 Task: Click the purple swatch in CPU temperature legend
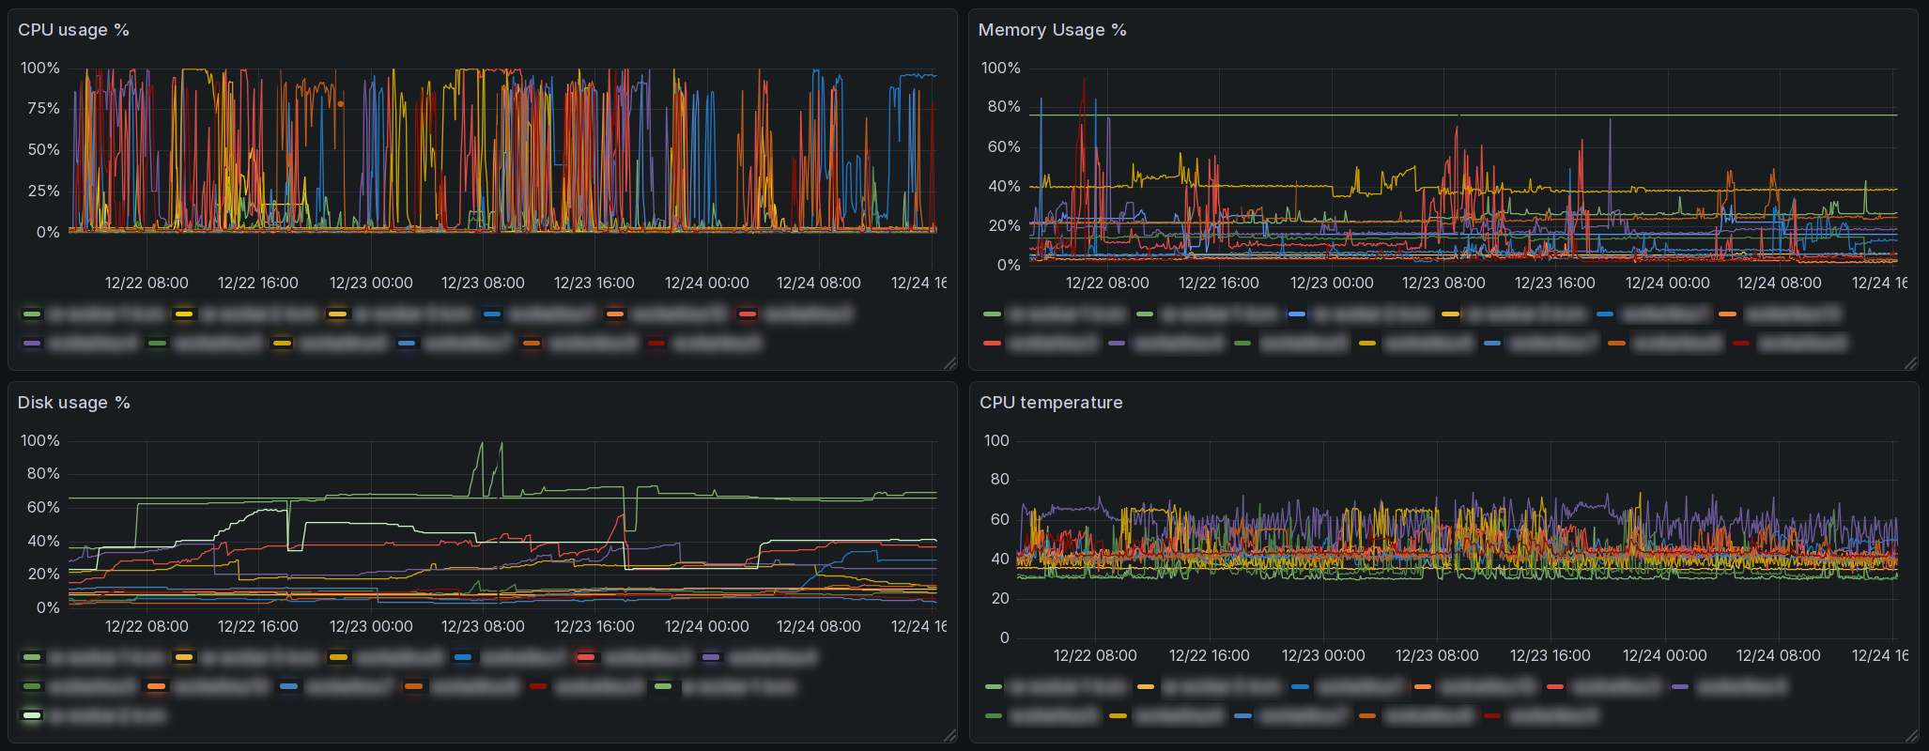1680,687
